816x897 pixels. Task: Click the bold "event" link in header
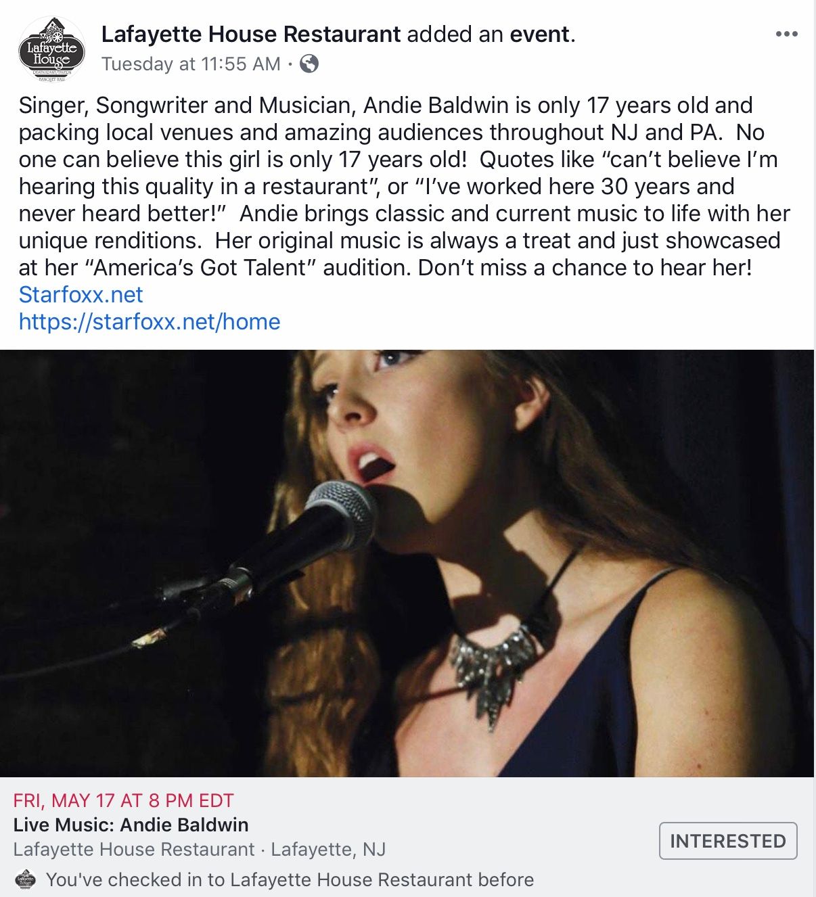coord(539,34)
